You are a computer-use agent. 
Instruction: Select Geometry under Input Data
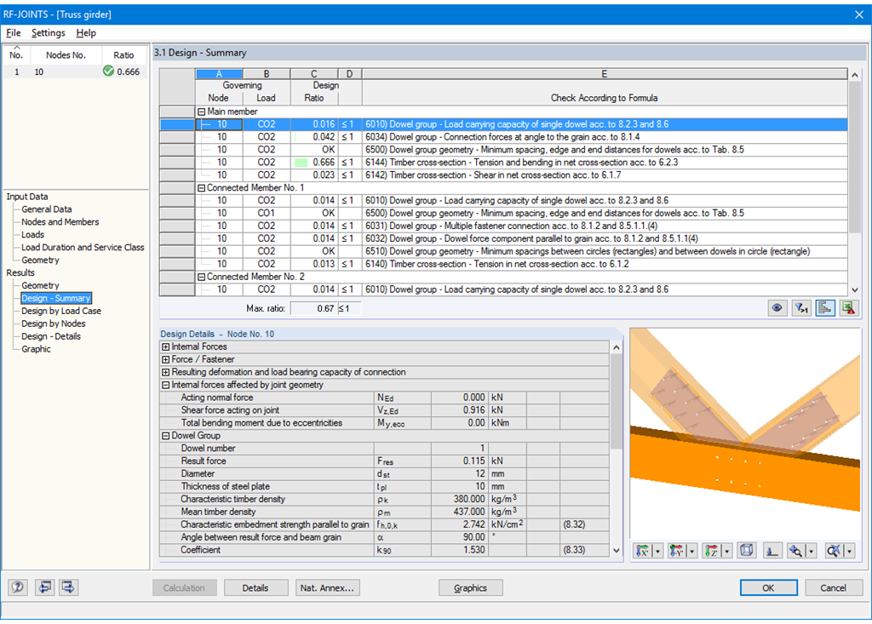[40, 260]
